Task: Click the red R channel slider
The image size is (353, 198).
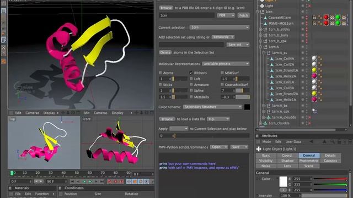Action: 330,179
